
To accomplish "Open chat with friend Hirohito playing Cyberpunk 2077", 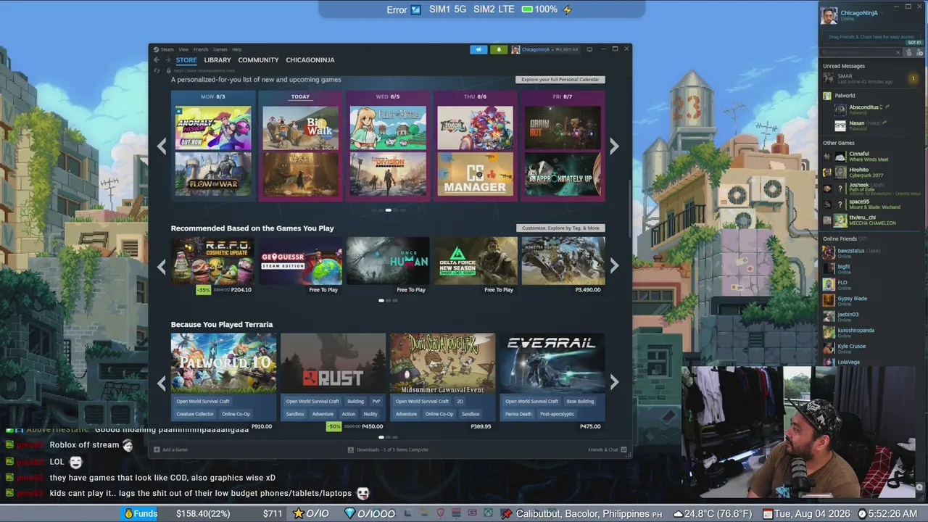I will click(x=870, y=173).
